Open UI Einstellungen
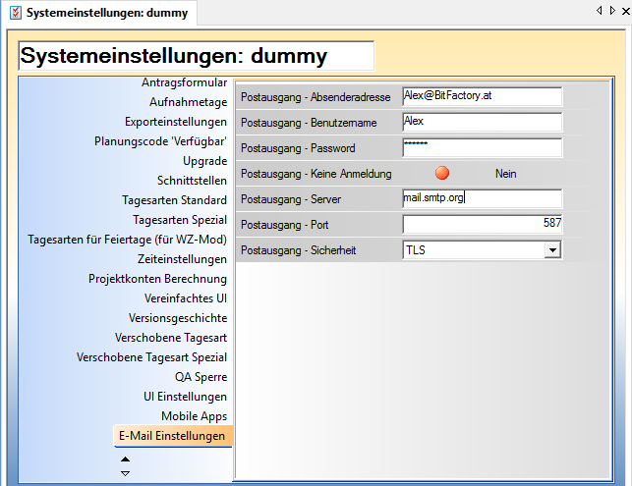Screen dimensions: 632x486 point(185,397)
